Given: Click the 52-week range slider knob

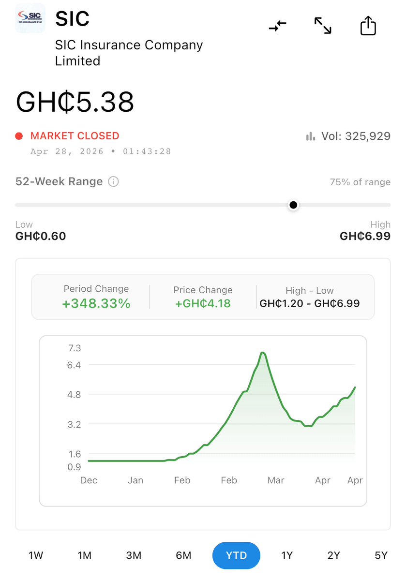Looking at the screenshot, I should click(x=293, y=205).
